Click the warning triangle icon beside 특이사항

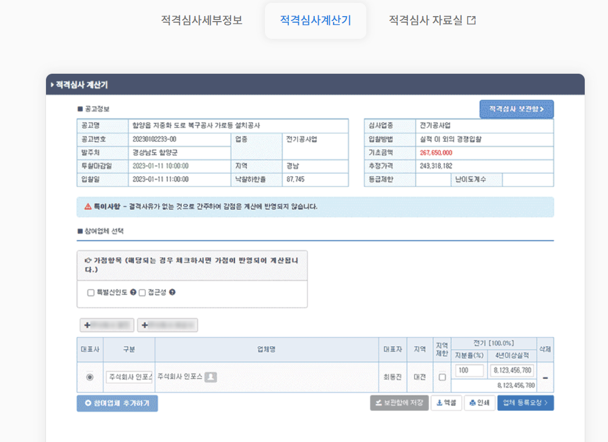(x=88, y=206)
